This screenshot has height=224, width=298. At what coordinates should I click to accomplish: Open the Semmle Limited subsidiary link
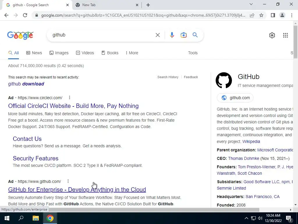point(231,188)
